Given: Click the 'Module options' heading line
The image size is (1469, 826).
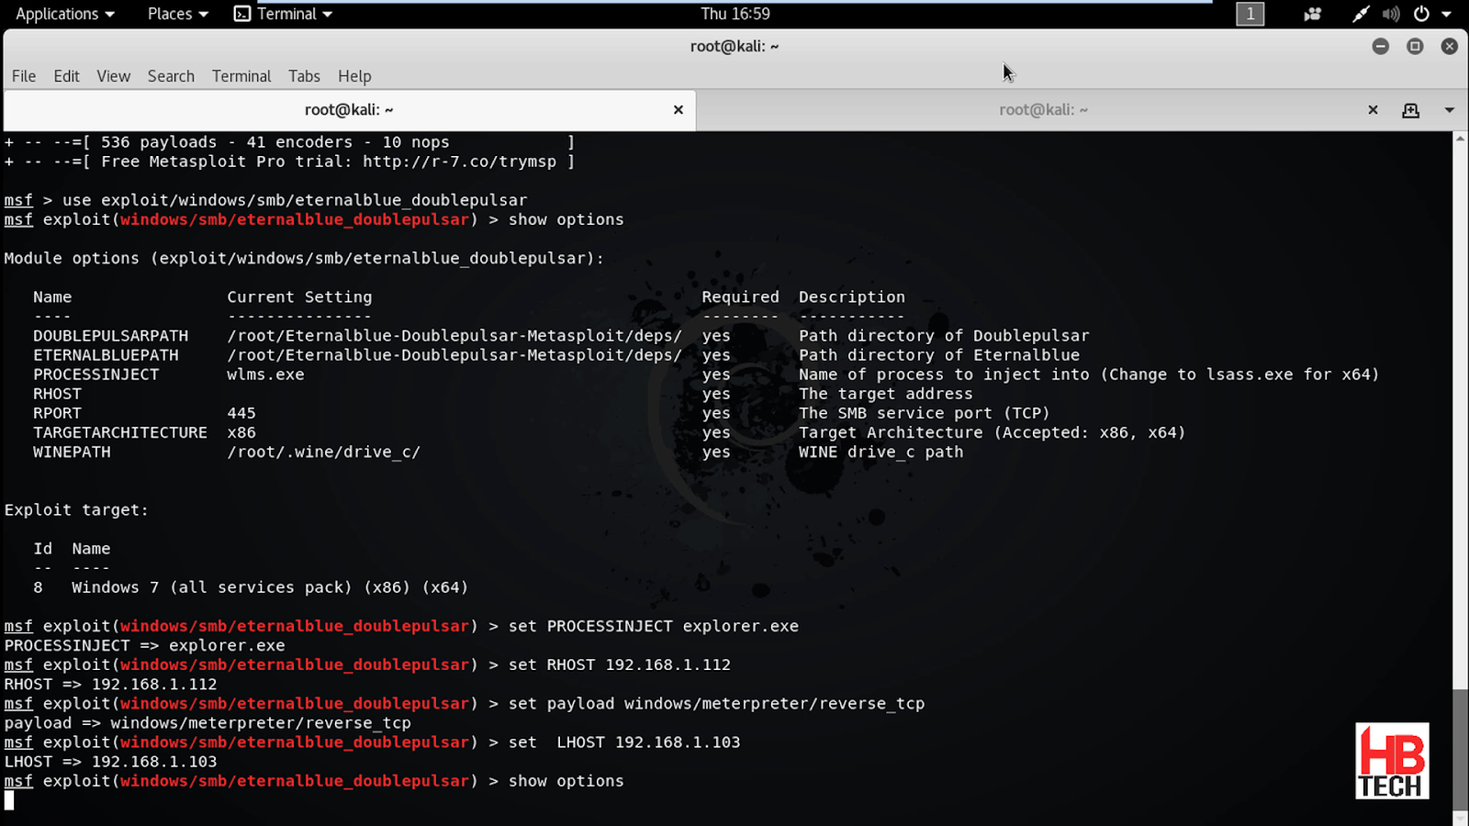Looking at the screenshot, I should [304, 259].
